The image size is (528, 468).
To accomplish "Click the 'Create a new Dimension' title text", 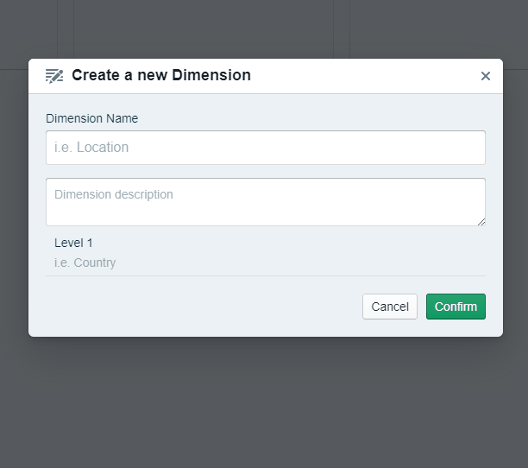I will point(161,75).
